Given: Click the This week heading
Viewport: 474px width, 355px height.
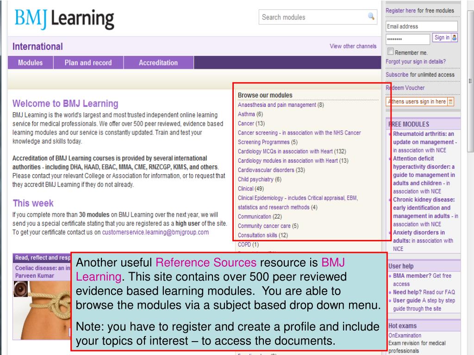Looking at the screenshot, I should click(x=33, y=203).
